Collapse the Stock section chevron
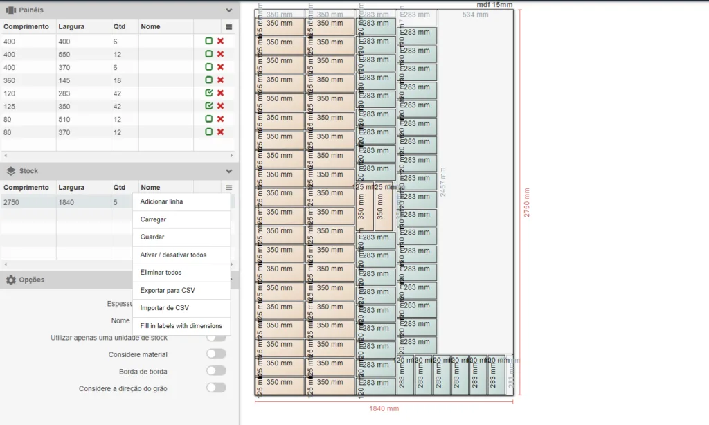This screenshot has width=709, height=425. [229, 171]
